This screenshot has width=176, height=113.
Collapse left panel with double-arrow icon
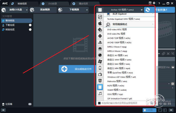click(3, 110)
